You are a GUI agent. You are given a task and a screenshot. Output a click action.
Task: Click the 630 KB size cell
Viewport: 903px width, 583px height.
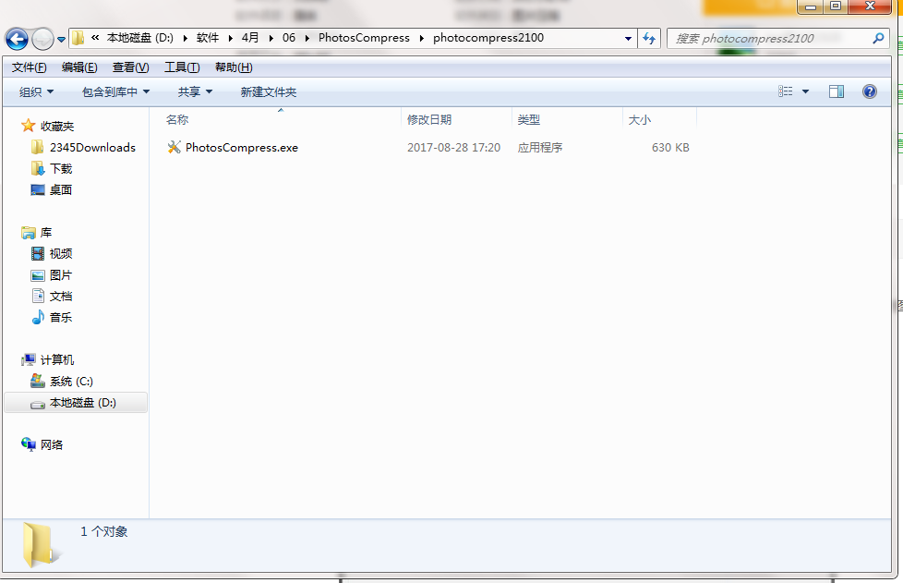[x=670, y=148]
